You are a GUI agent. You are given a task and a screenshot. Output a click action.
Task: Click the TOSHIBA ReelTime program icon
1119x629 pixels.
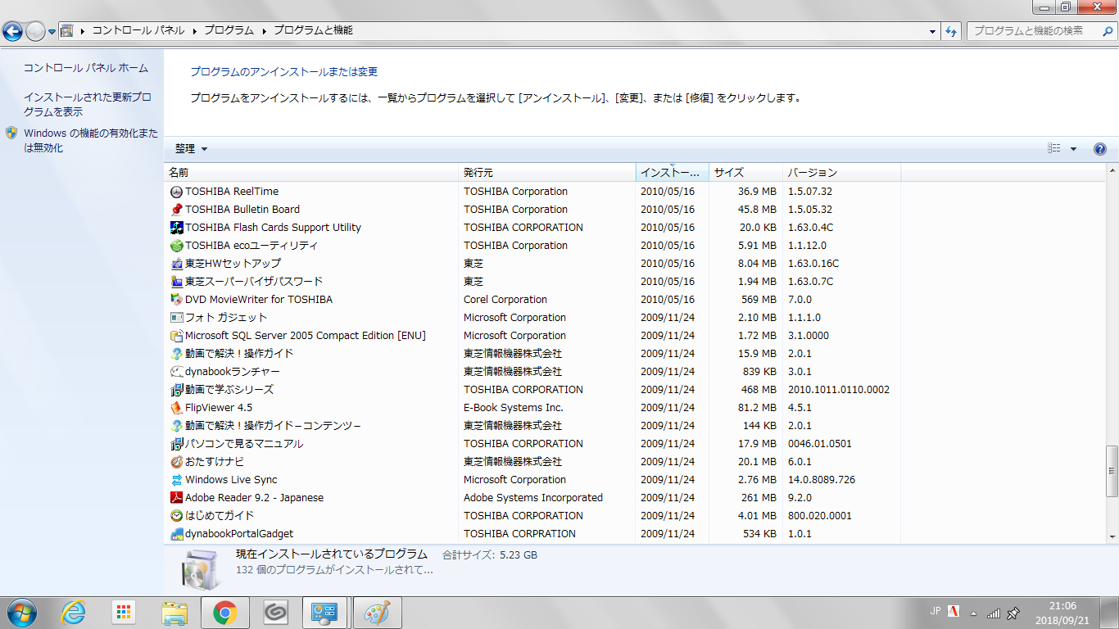pyautogui.click(x=177, y=192)
